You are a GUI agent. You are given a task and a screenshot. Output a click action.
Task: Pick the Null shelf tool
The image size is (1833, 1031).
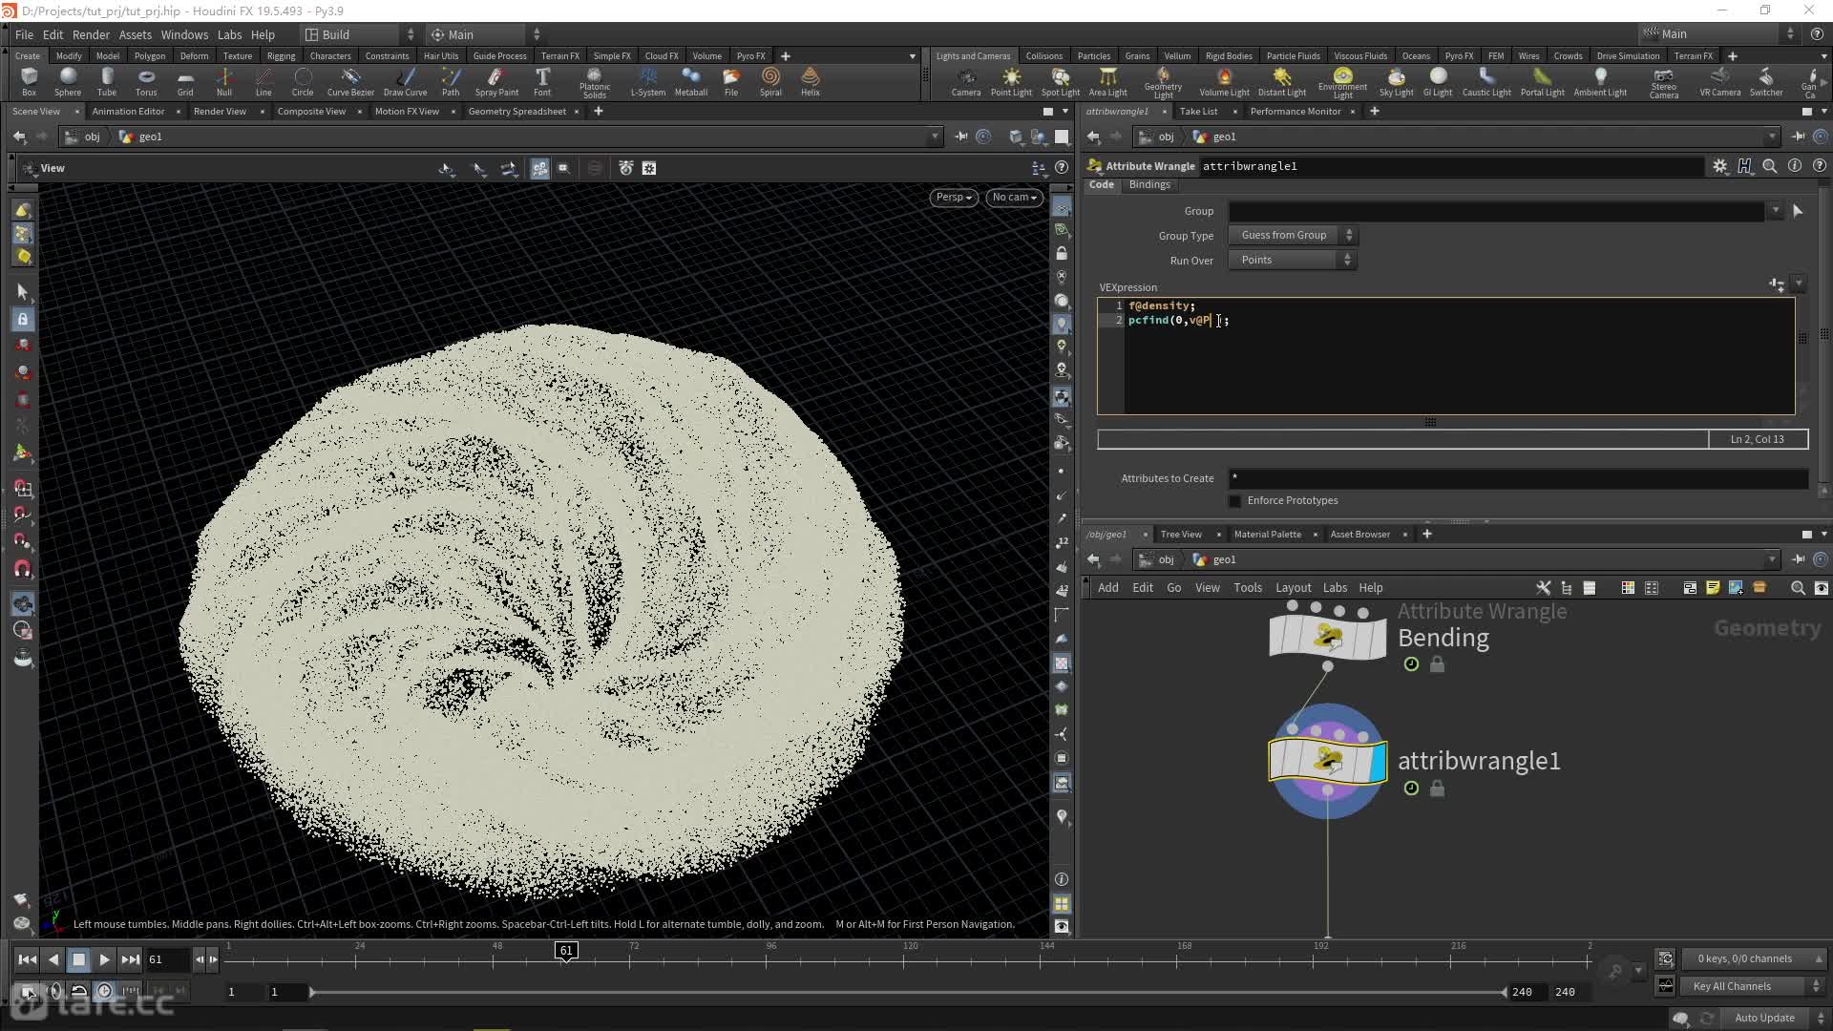tap(224, 81)
